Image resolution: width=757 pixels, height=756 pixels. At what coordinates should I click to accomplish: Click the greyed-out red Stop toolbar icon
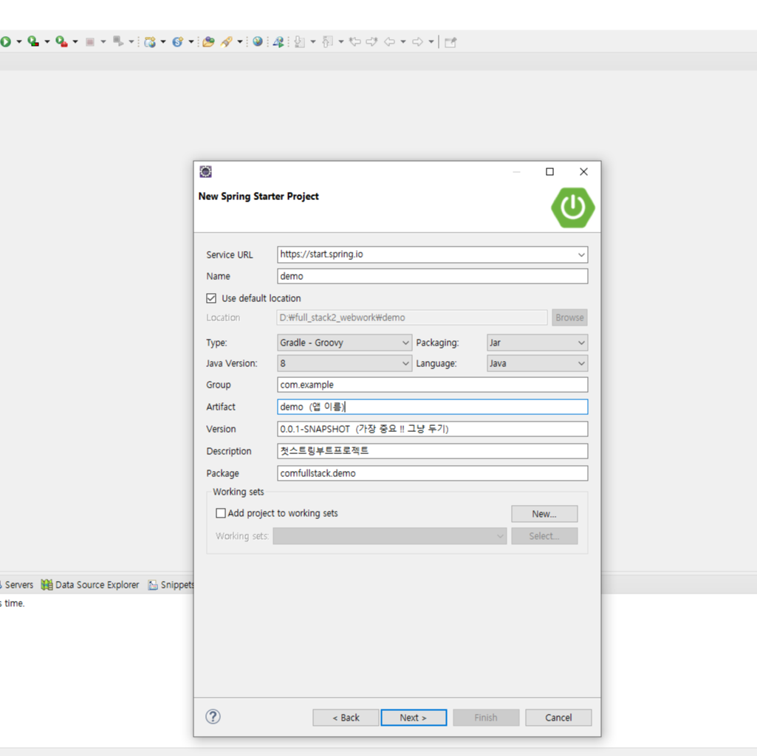click(x=90, y=42)
